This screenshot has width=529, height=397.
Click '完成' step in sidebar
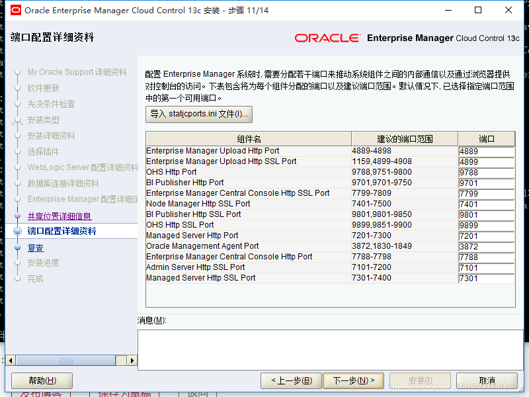[36, 279]
